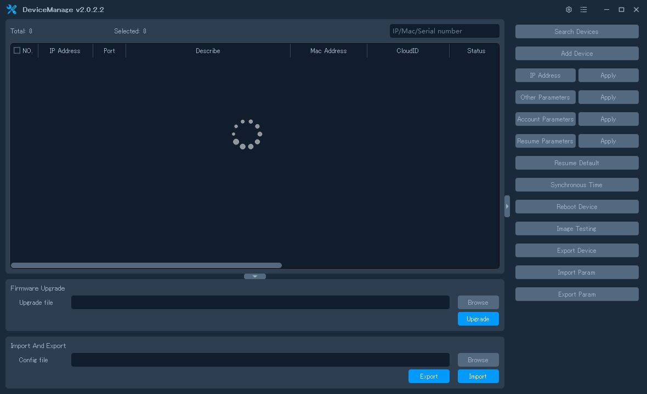Collapse the bottom panel arrow handle
Image resolution: width=647 pixels, height=394 pixels.
pos(255,276)
